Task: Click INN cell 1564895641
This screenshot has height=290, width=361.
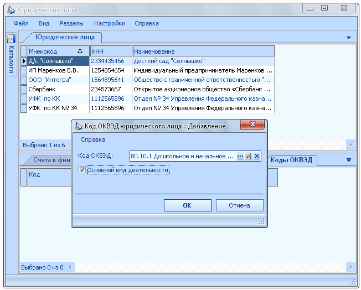Action: [x=111, y=80]
